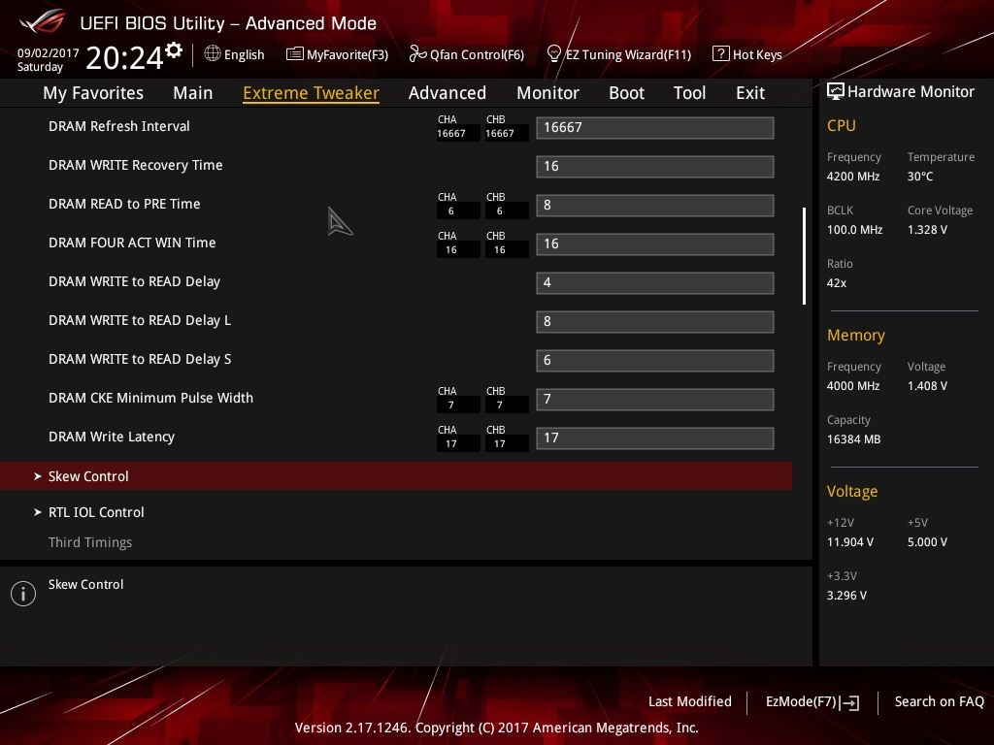This screenshot has width=994, height=745.
Task: Click the 20:24 clock display
Action: (125, 58)
